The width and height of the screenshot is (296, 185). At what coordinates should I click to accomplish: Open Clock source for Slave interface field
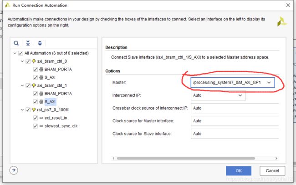tap(235, 134)
